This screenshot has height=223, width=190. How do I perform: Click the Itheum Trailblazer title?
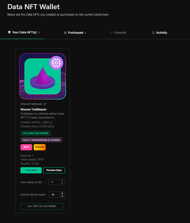33,109
